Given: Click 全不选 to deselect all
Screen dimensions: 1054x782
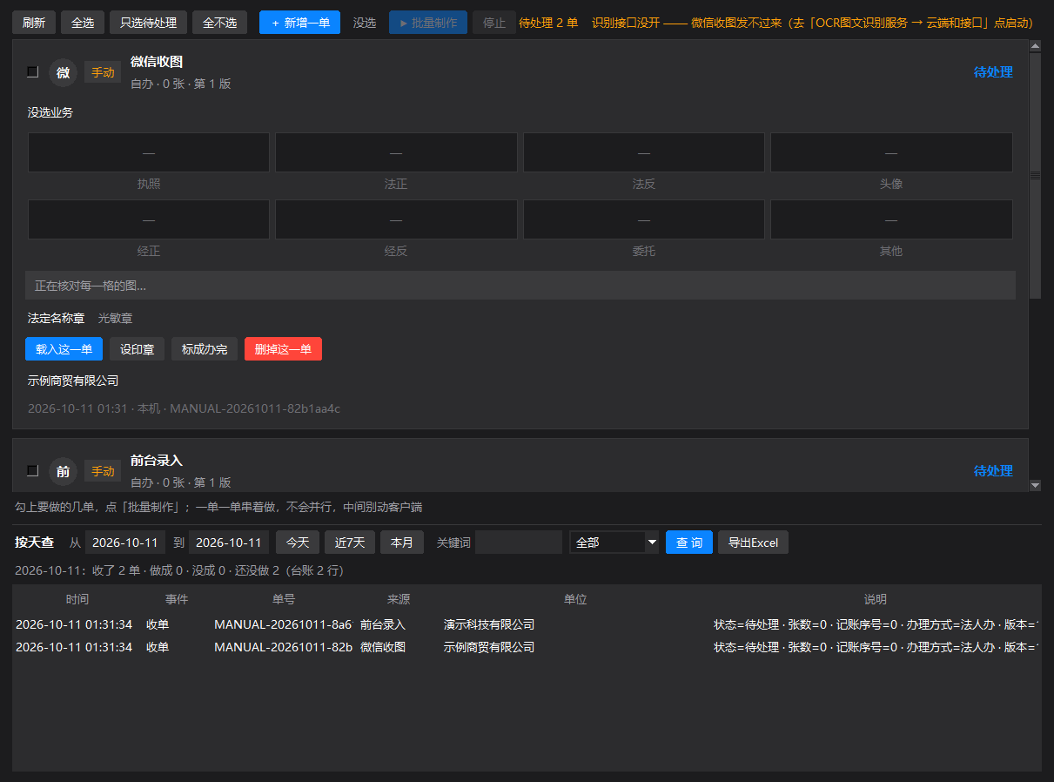Looking at the screenshot, I should [219, 23].
